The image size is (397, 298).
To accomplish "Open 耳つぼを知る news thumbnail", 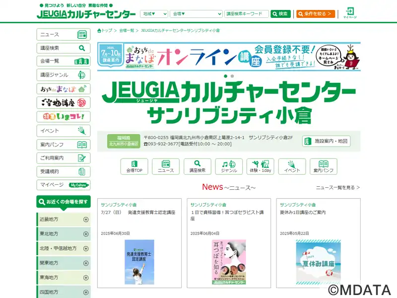I will point(229,262).
